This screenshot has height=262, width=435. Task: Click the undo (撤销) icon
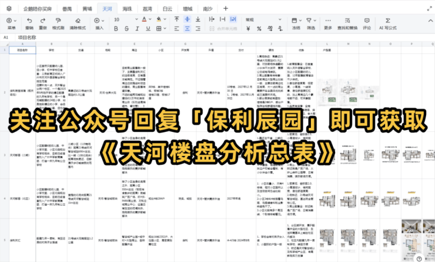[29, 20]
